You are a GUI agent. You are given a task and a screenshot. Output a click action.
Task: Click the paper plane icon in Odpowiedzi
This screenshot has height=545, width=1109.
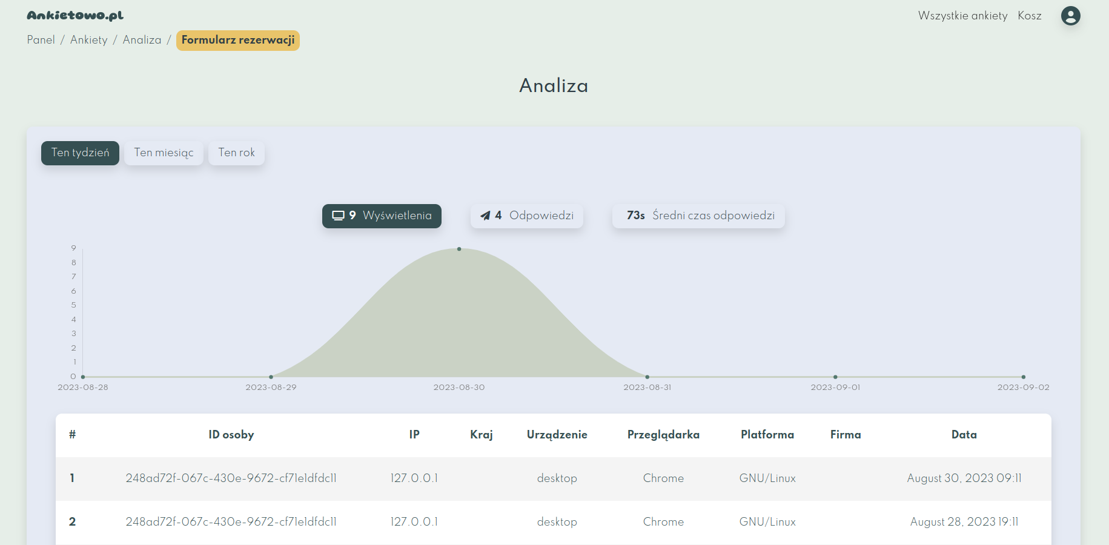(485, 216)
